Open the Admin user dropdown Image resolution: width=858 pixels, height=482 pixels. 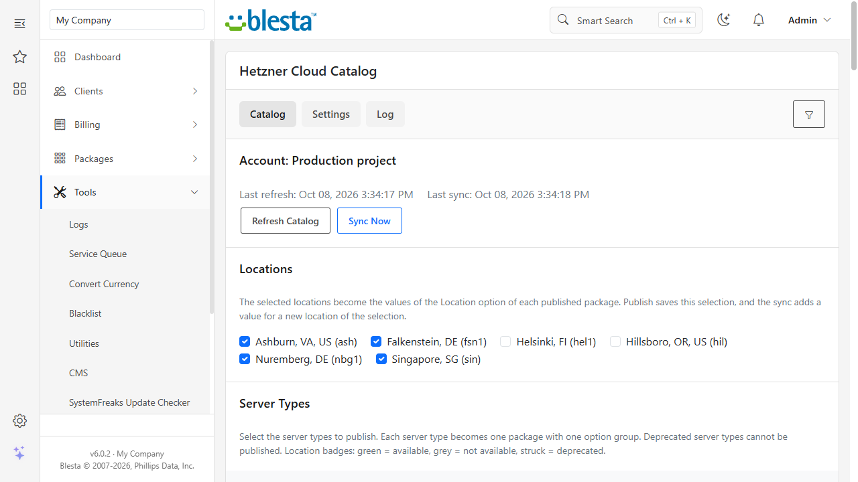click(x=809, y=20)
